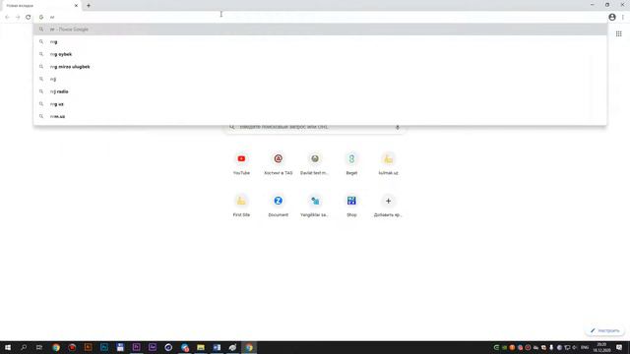Start voice search with the microphone icon
The width and height of the screenshot is (630, 354).
point(398,127)
